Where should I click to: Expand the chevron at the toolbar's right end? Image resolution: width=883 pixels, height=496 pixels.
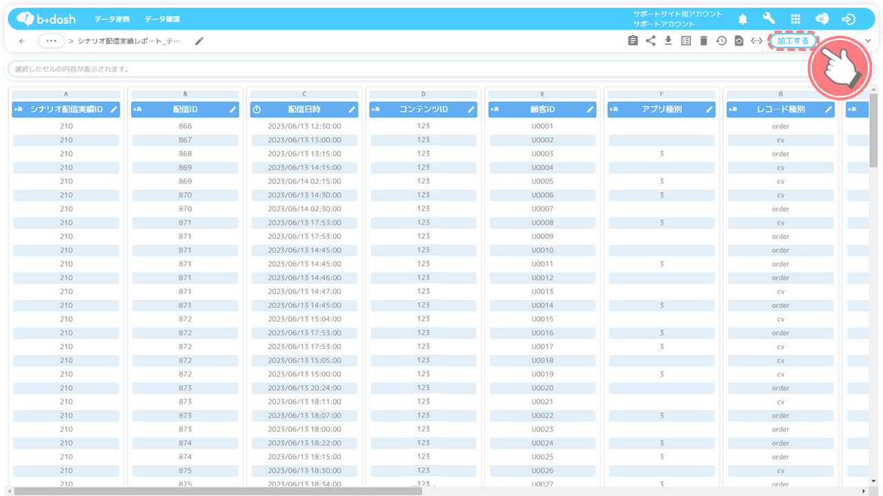[x=868, y=41]
